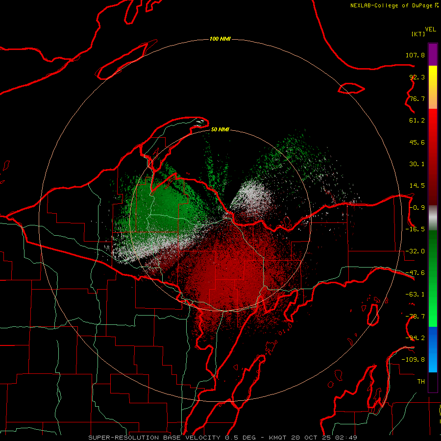The height and width of the screenshot is (441, 441).
Task: Select the -109.8 velocity scale value
Action: (x=413, y=360)
